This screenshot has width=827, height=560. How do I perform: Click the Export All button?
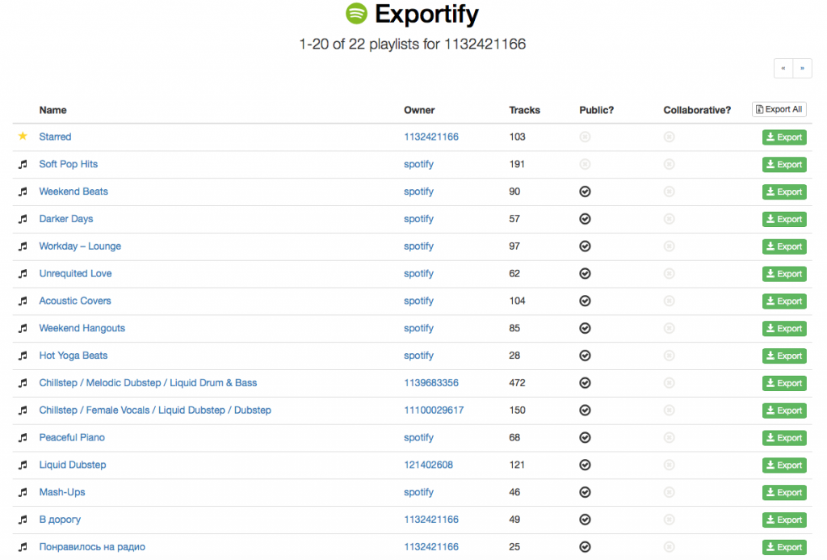(779, 110)
